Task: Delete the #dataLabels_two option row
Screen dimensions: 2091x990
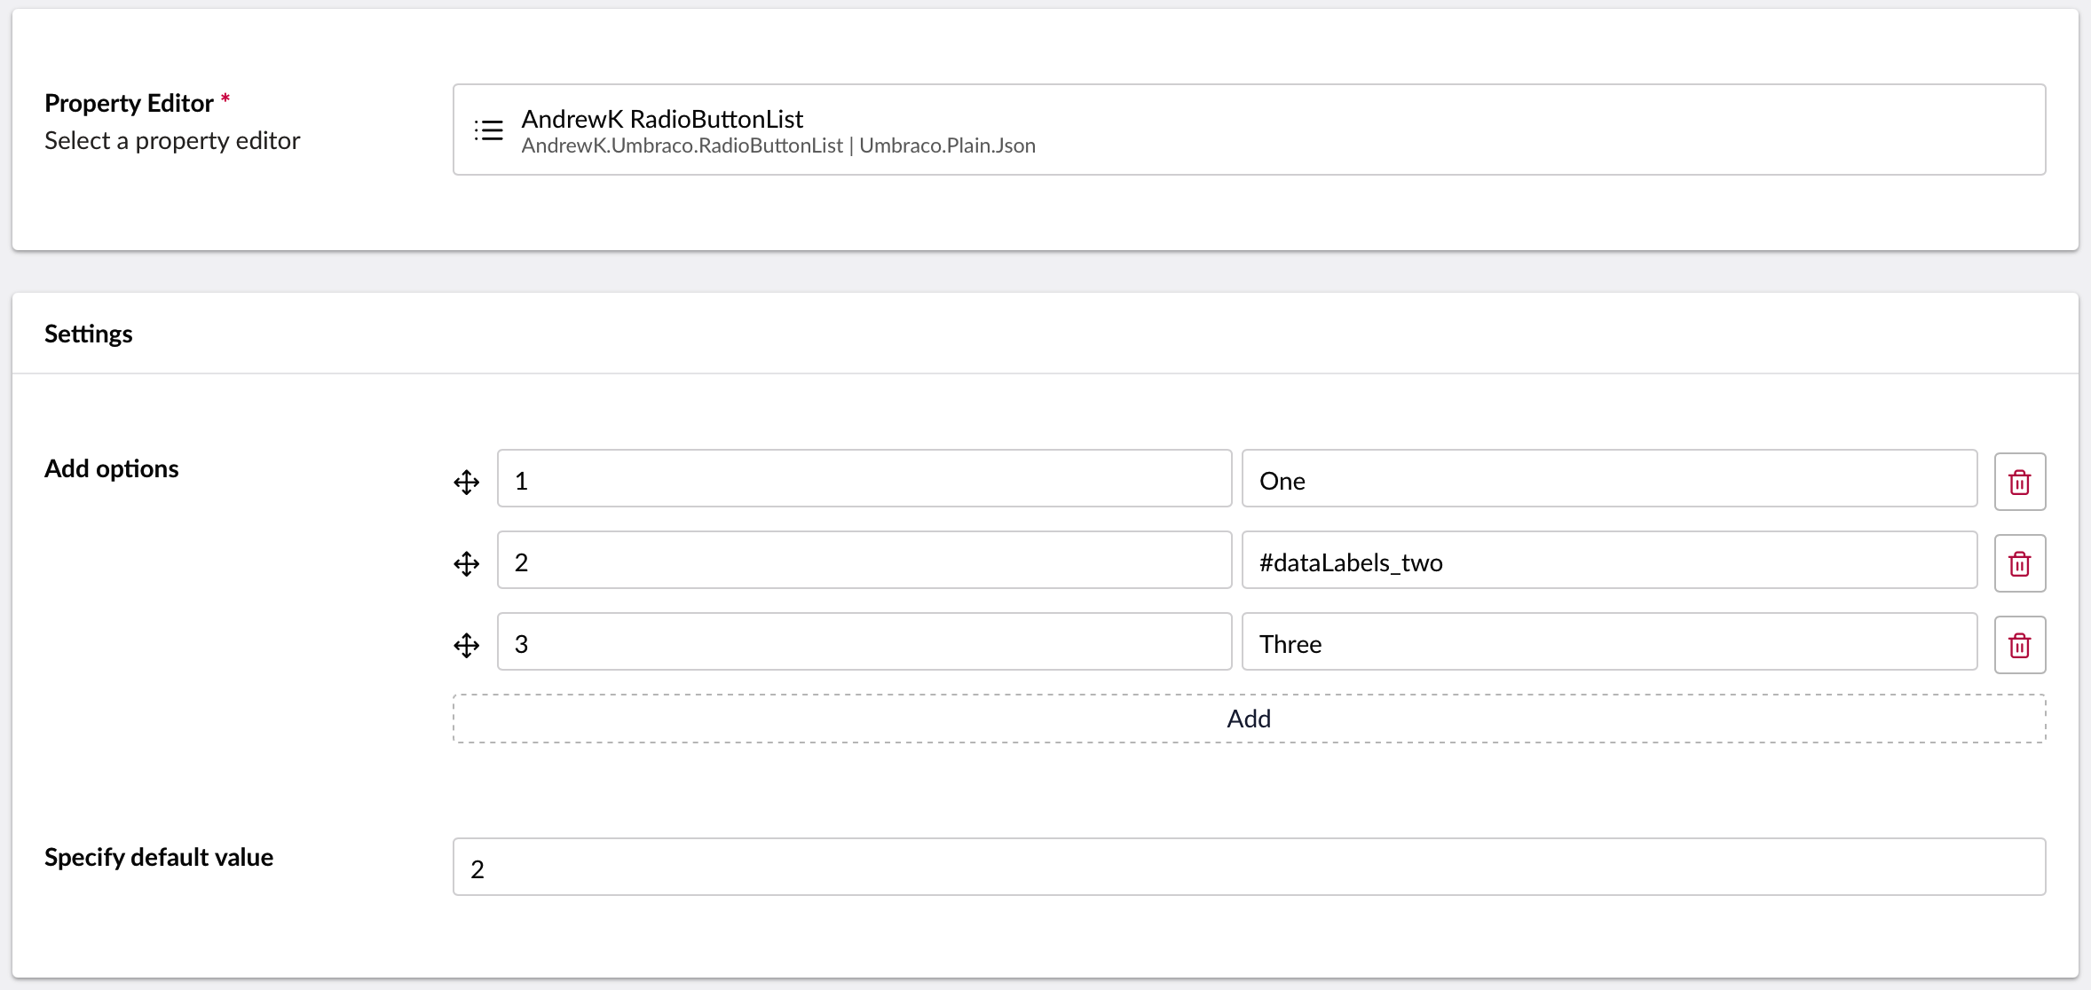Action: (2019, 563)
